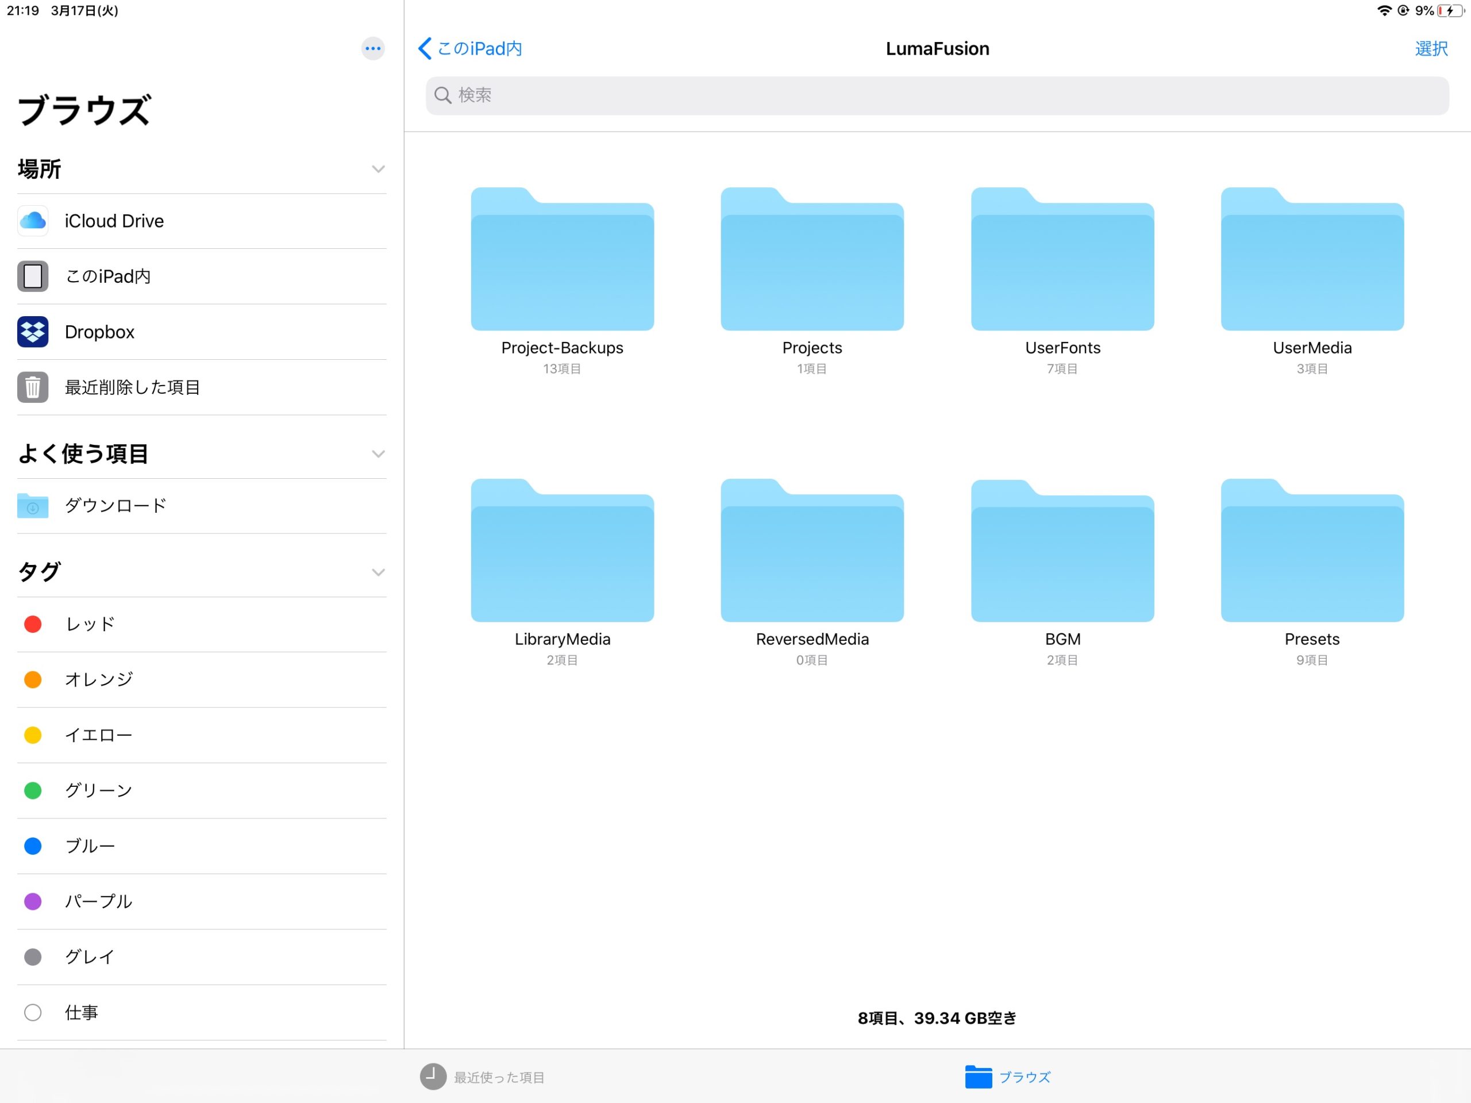Tap the yellow tag dot

coord(33,735)
